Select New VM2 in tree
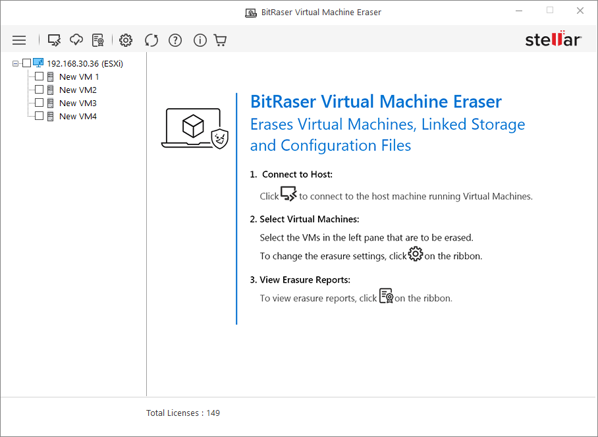The image size is (598, 437). point(78,90)
